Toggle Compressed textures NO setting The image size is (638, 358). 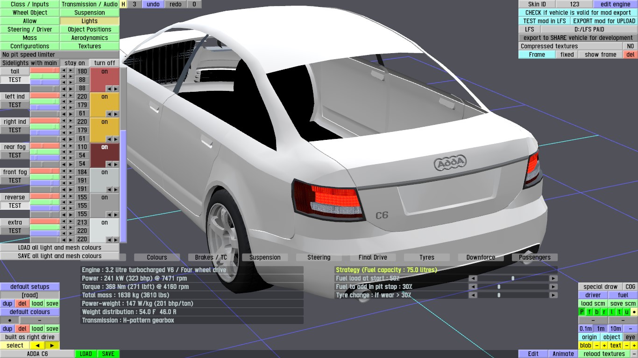click(x=630, y=46)
